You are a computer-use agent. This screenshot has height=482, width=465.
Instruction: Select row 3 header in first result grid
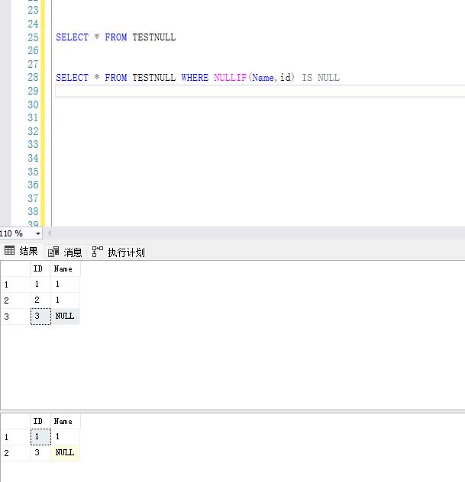(x=15, y=316)
